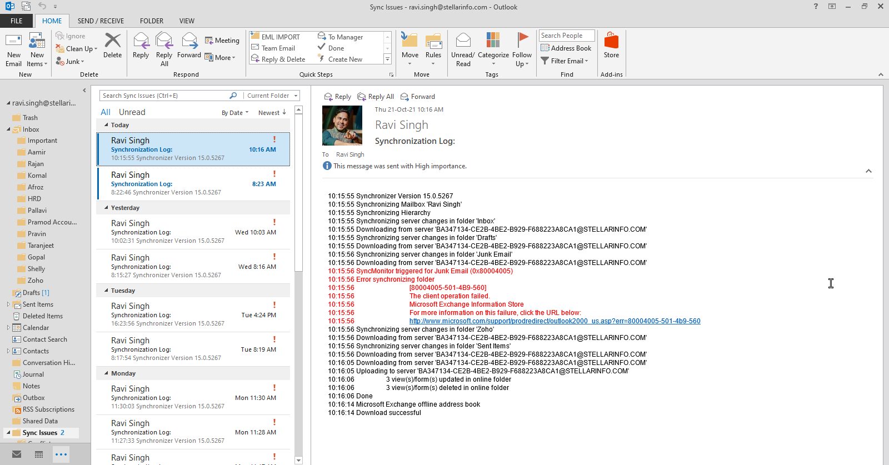Delete the selected message

(x=112, y=46)
